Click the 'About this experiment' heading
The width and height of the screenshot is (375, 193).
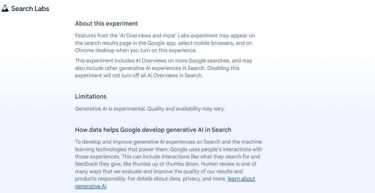(x=107, y=23)
